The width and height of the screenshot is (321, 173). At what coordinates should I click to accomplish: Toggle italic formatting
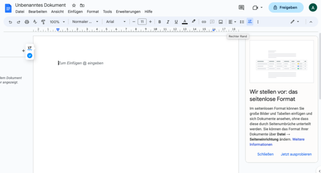pyautogui.click(x=168, y=22)
